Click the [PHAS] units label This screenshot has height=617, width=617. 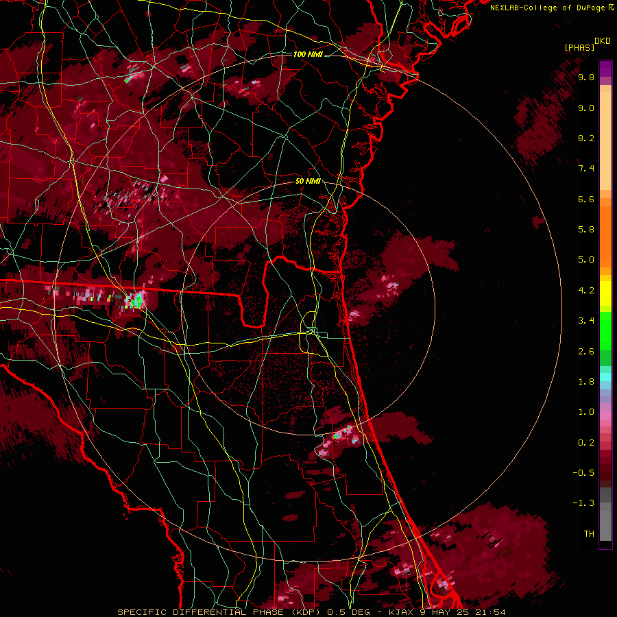click(579, 48)
